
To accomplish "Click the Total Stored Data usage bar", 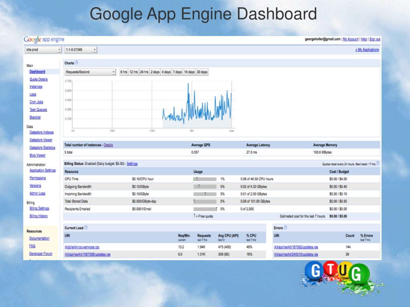I will pyautogui.click(x=205, y=201).
